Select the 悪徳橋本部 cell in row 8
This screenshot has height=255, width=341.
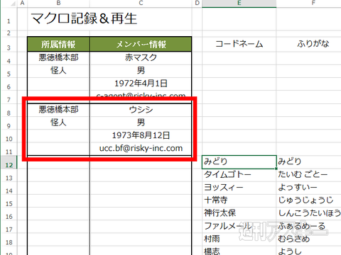point(58,110)
